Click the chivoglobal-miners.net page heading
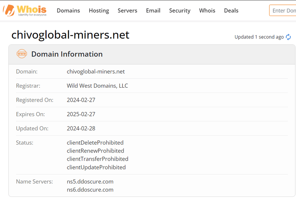Viewport: 296px width, 198px height. [x=70, y=35]
